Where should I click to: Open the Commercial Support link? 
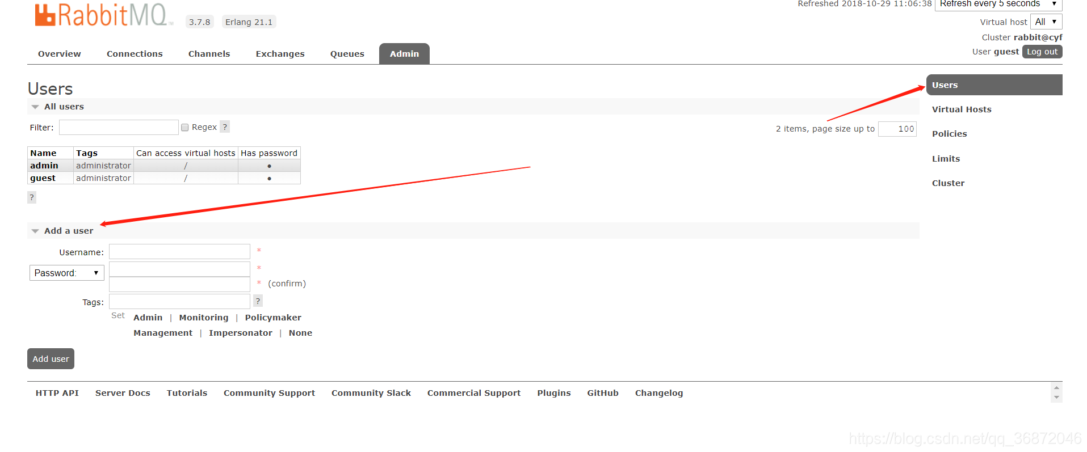tap(474, 393)
